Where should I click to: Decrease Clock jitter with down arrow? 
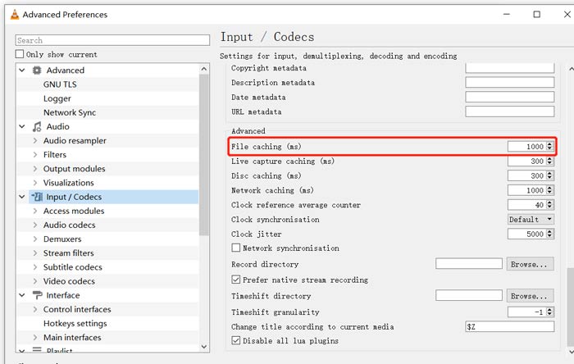[x=549, y=236]
